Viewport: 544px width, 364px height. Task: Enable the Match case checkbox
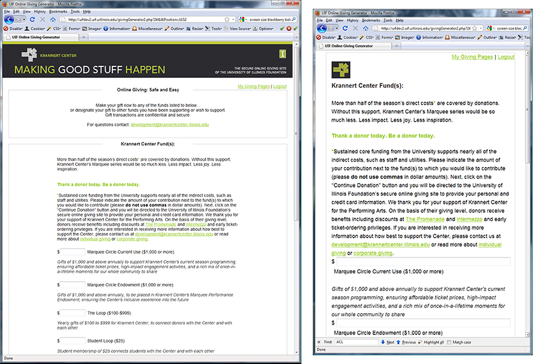click(449, 342)
